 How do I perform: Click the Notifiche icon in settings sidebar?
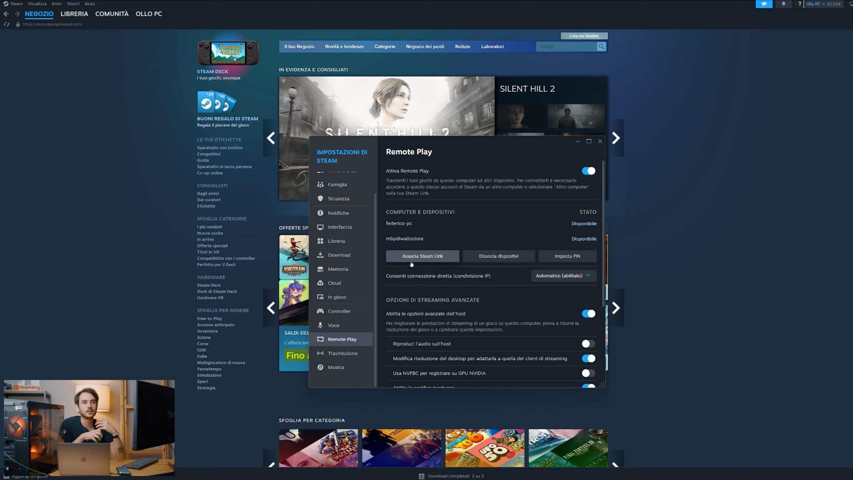click(320, 213)
